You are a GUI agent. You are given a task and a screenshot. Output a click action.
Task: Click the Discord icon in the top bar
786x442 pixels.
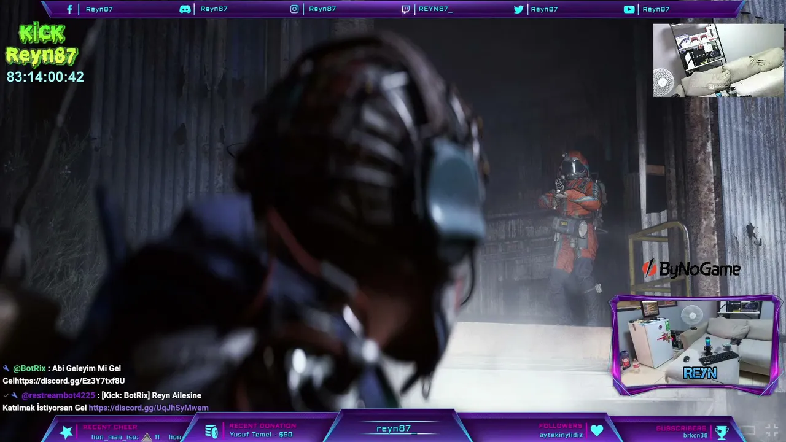pyautogui.click(x=185, y=9)
